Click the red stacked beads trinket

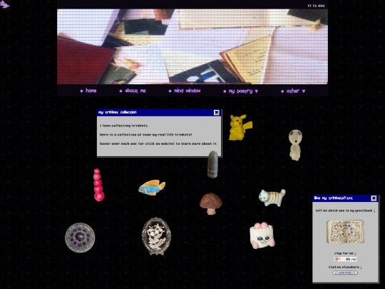[98, 185]
